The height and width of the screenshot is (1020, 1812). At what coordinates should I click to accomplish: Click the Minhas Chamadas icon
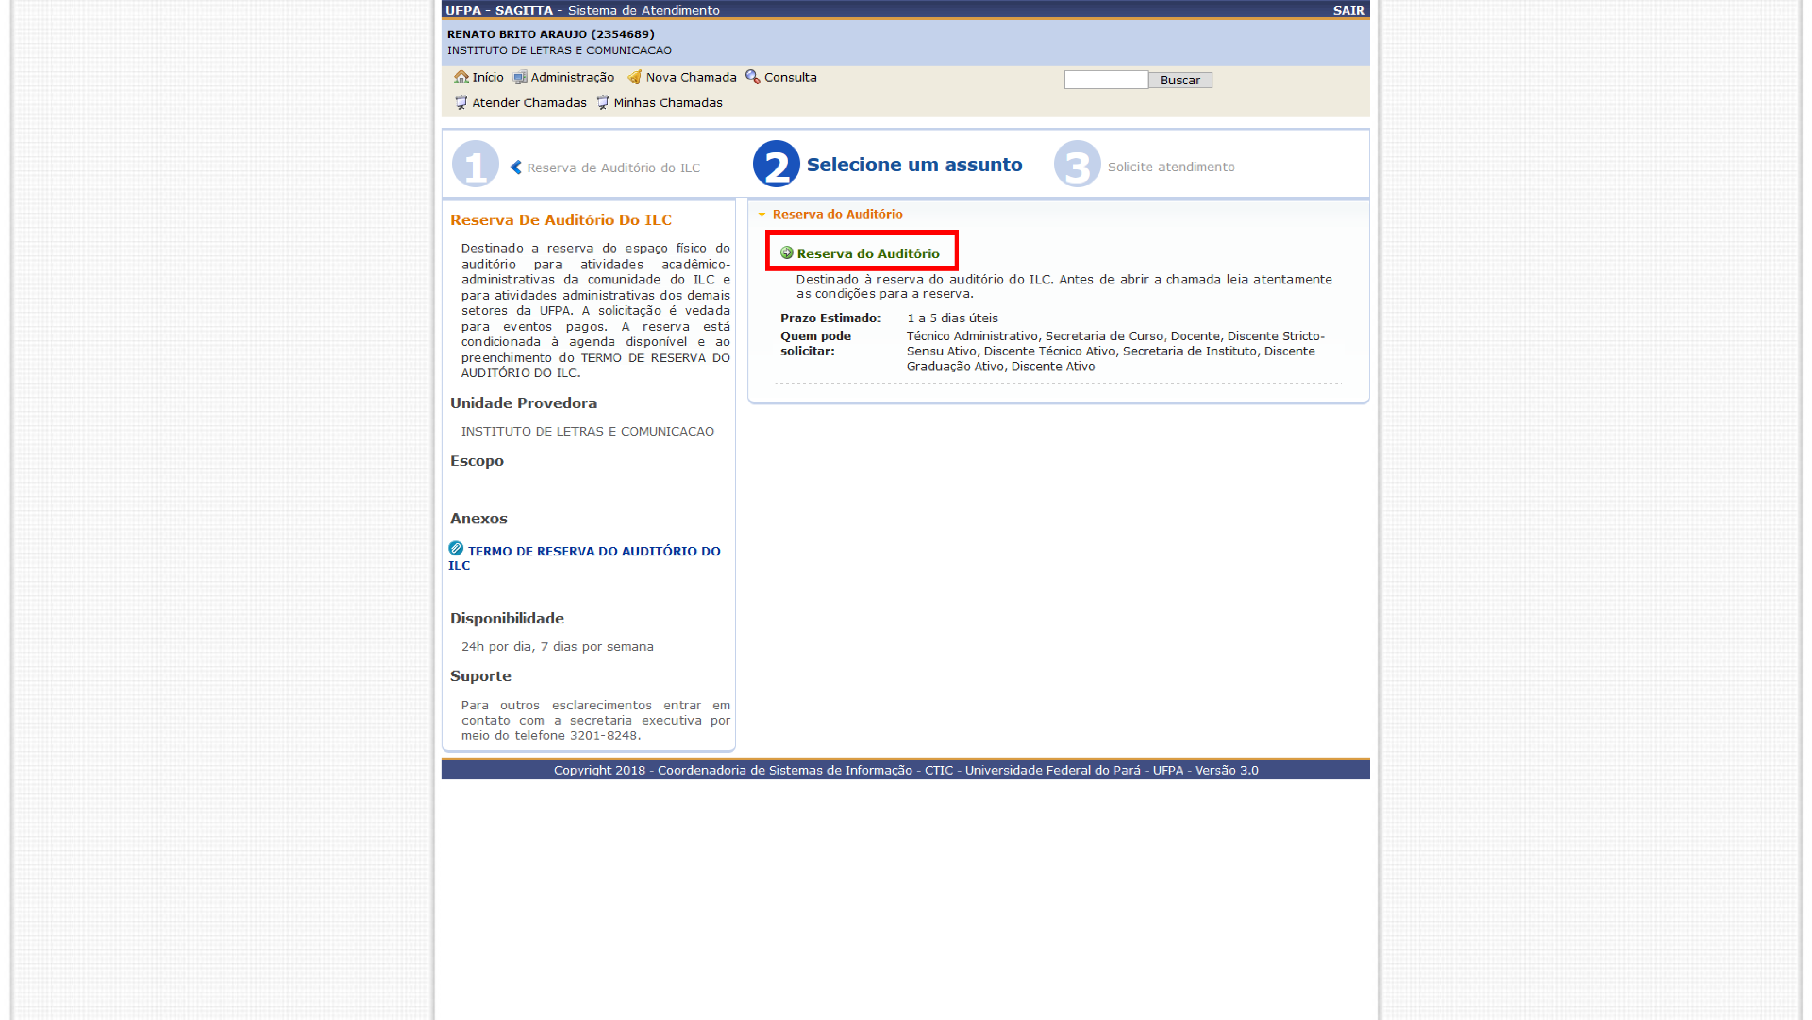pyautogui.click(x=603, y=102)
